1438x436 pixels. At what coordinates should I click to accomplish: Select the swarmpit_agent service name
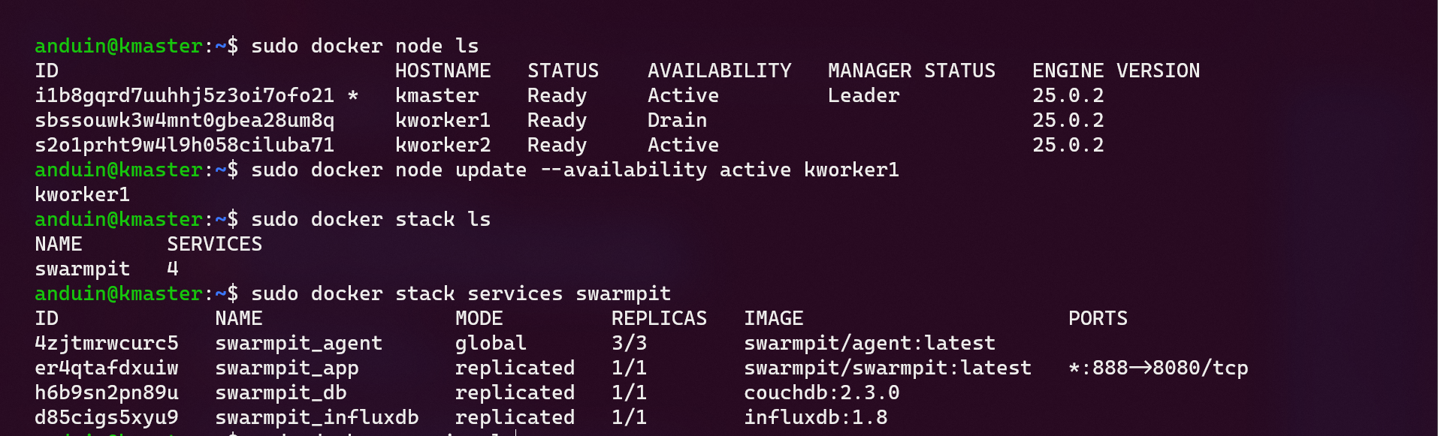point(298,343)
